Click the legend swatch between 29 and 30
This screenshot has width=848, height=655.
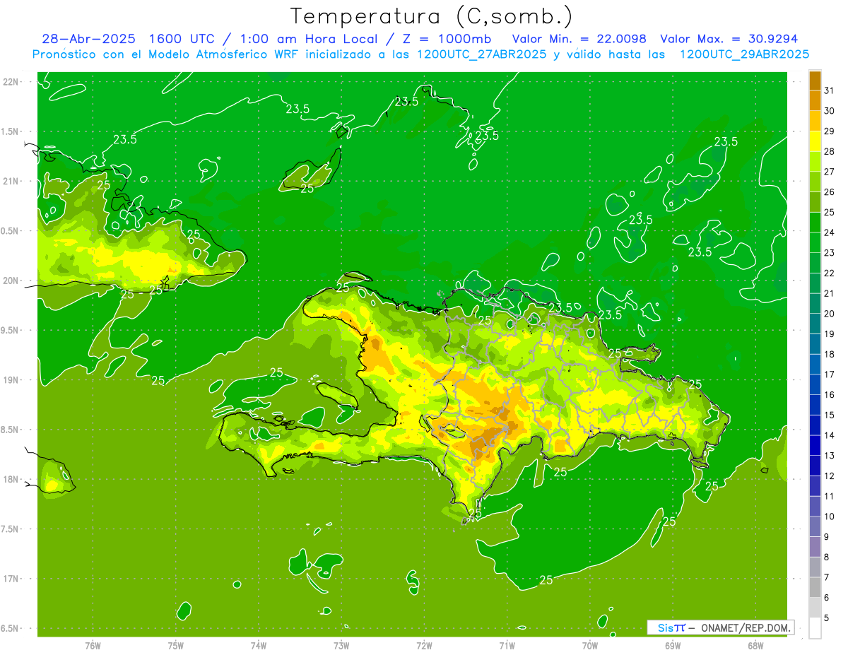coord(815,121)
